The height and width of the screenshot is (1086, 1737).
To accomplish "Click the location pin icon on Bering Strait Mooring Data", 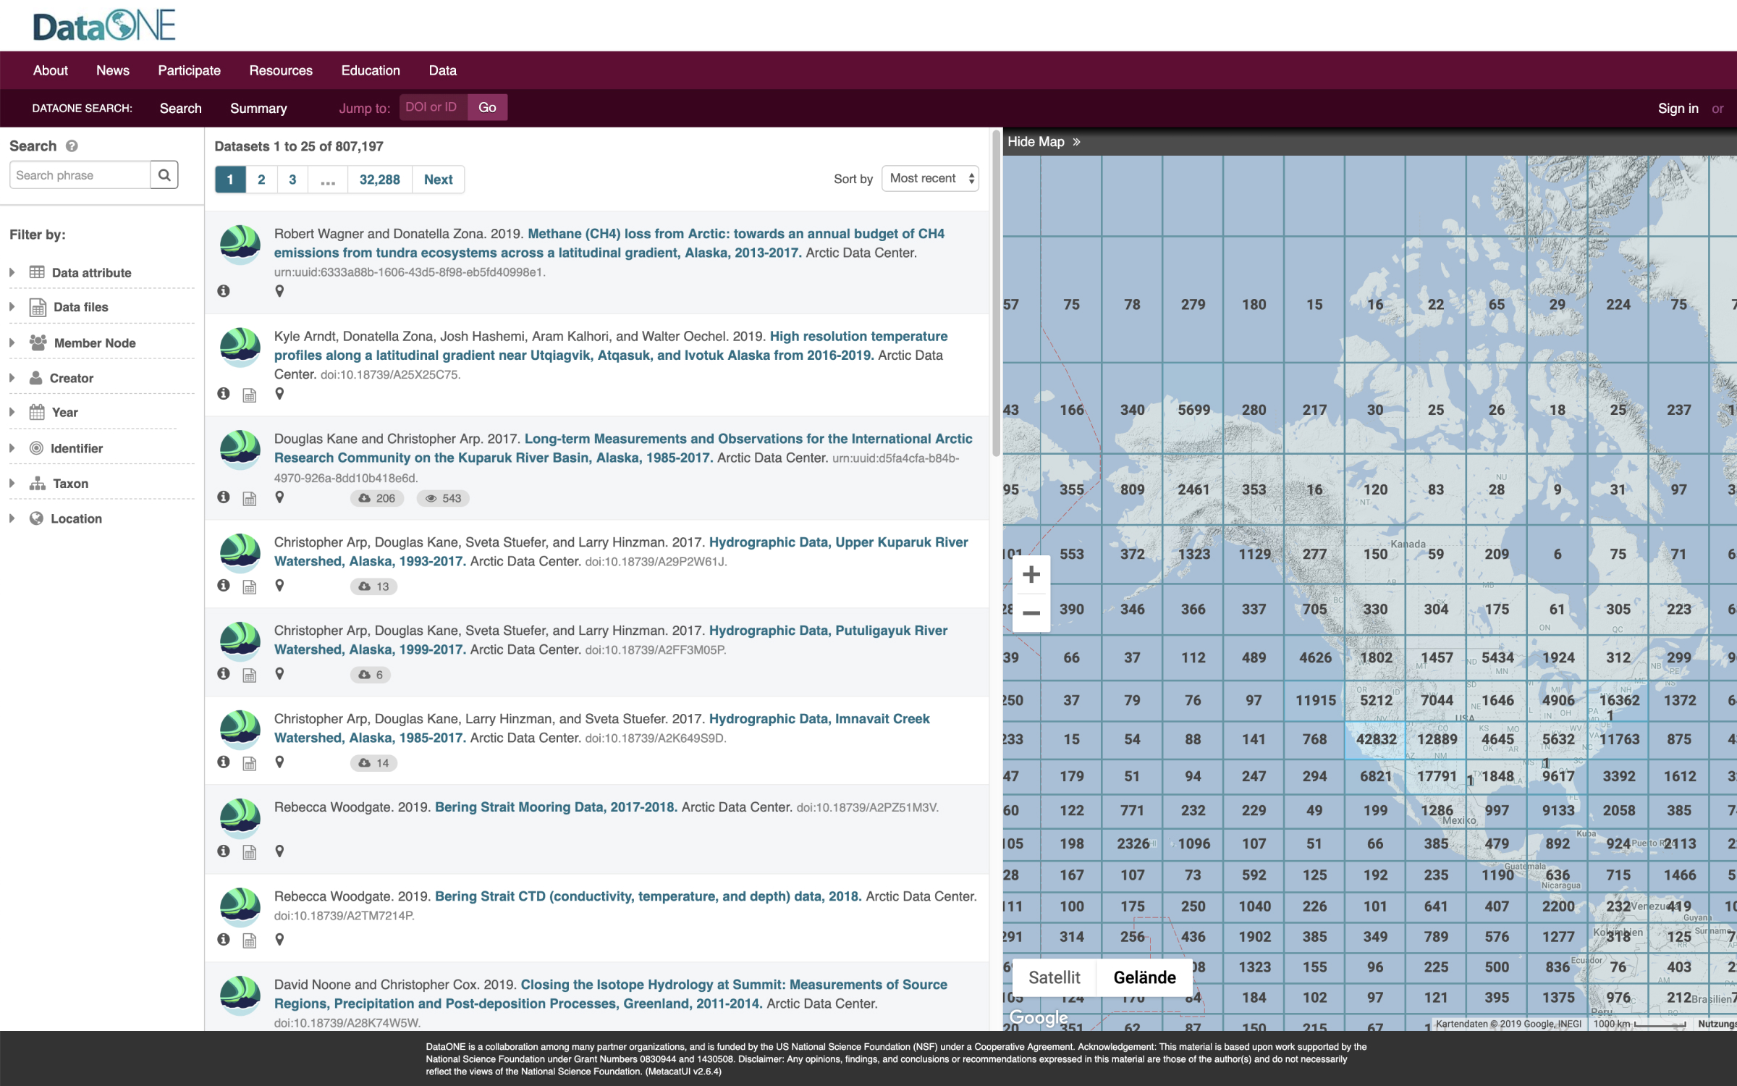I will click(x=279, y=851).
